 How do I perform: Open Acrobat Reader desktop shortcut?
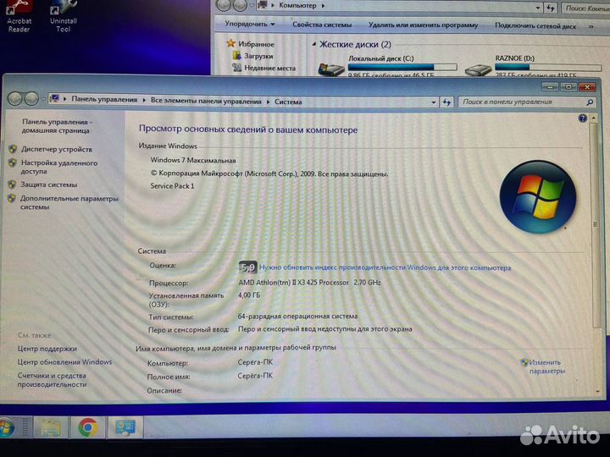[19, 16]
